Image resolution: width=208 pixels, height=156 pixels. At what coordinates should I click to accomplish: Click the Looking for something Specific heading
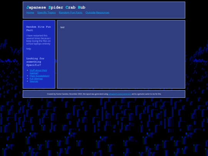click(x=35, y=62)
